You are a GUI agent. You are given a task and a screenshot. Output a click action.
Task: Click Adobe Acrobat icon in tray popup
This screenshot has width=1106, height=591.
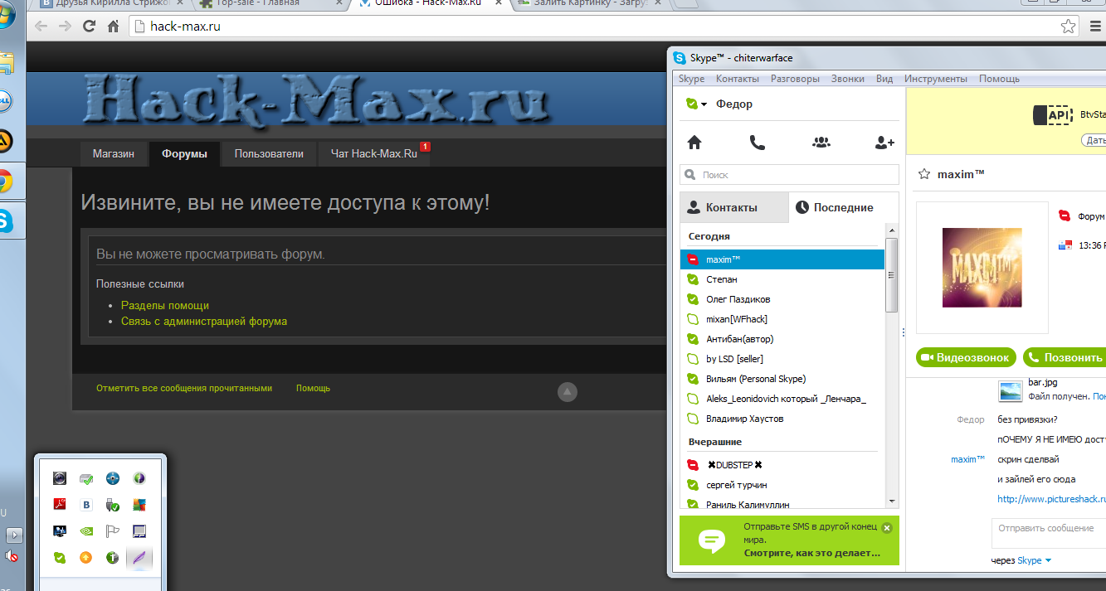(x=60, y=504)
